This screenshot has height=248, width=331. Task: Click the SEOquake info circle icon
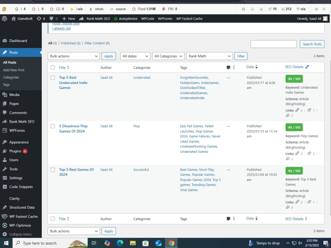click(x=243, y=9)
